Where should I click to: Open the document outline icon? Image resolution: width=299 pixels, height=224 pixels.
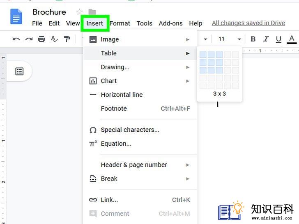[x=19, y=71]
